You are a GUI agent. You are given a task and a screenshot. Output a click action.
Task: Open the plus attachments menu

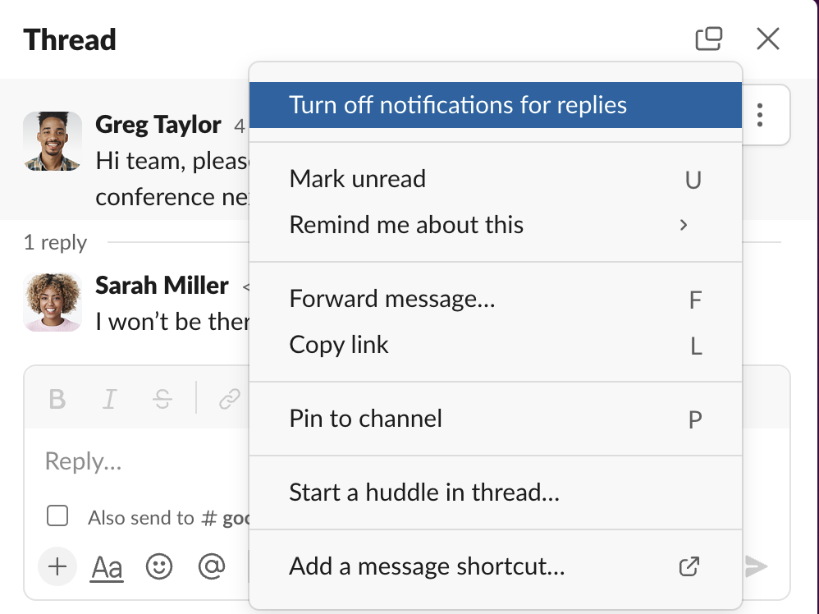click(56, 566)
